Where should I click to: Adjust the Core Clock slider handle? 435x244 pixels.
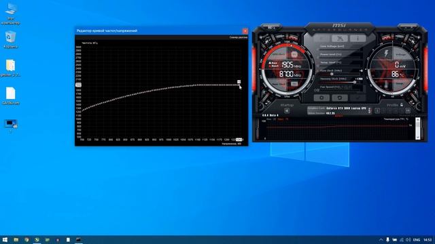(332, 74)
